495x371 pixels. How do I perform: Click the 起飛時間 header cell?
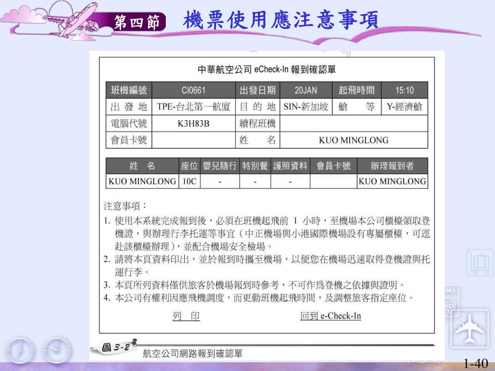pos(356,90)
